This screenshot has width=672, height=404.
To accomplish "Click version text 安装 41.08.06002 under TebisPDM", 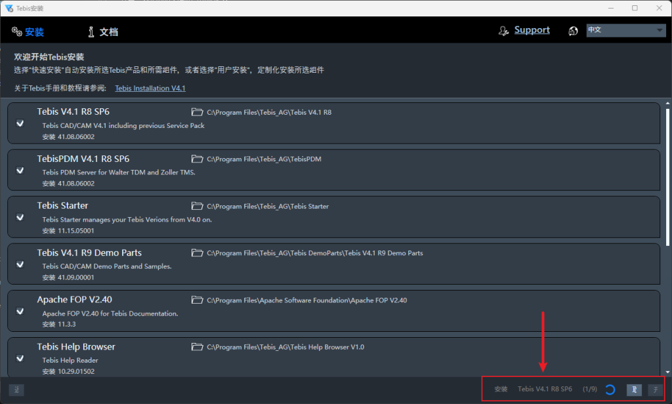I will [68, 184].
